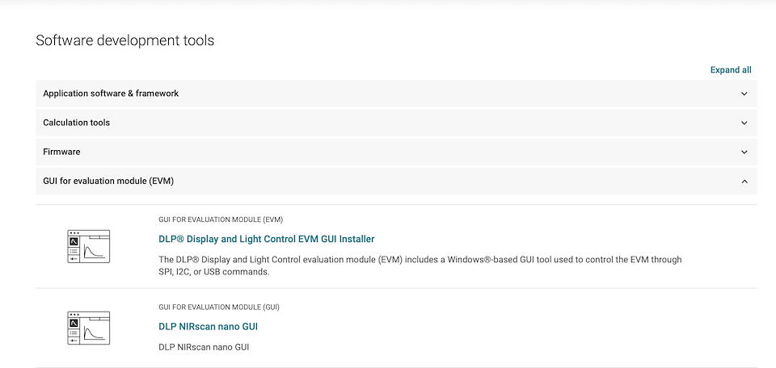Select the Application software & framework label
The width and height of the screenshot is (776, 368).
click(111, 94)
